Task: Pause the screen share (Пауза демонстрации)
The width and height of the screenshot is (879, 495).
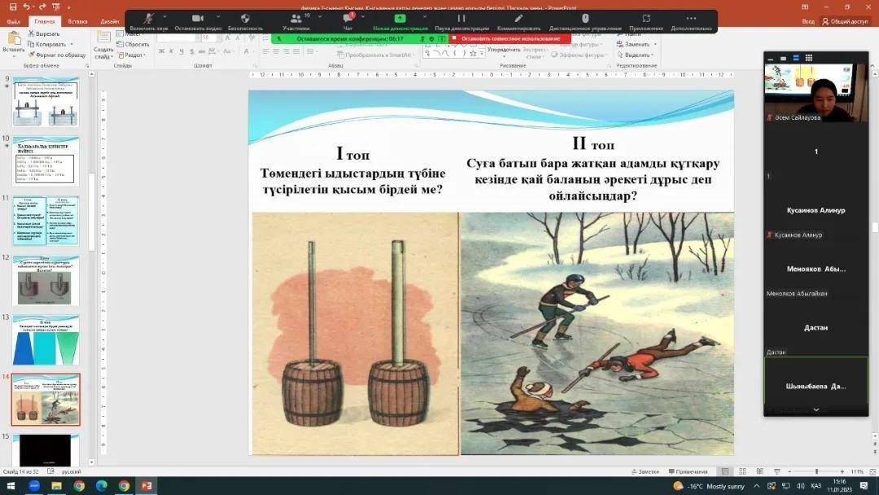Action: [461, 21]
